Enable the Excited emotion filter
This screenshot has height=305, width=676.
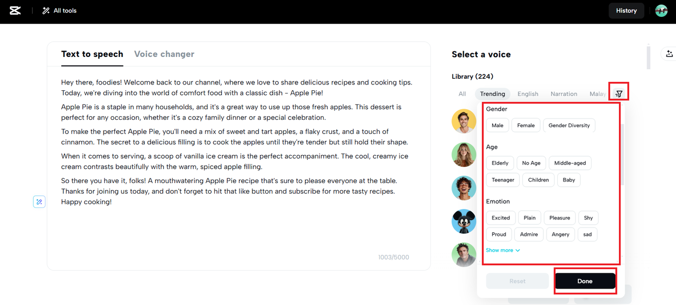pyautogui.click(x=501, y=218)
